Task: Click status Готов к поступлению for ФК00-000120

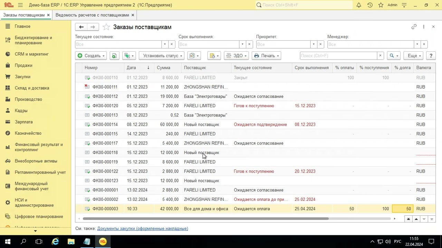Action: coord(254,106)
